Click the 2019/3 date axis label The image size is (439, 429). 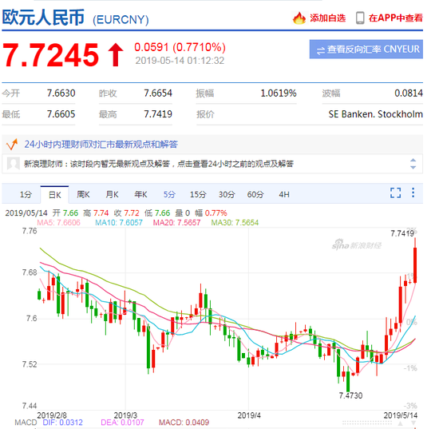click(x=125, y=415)
